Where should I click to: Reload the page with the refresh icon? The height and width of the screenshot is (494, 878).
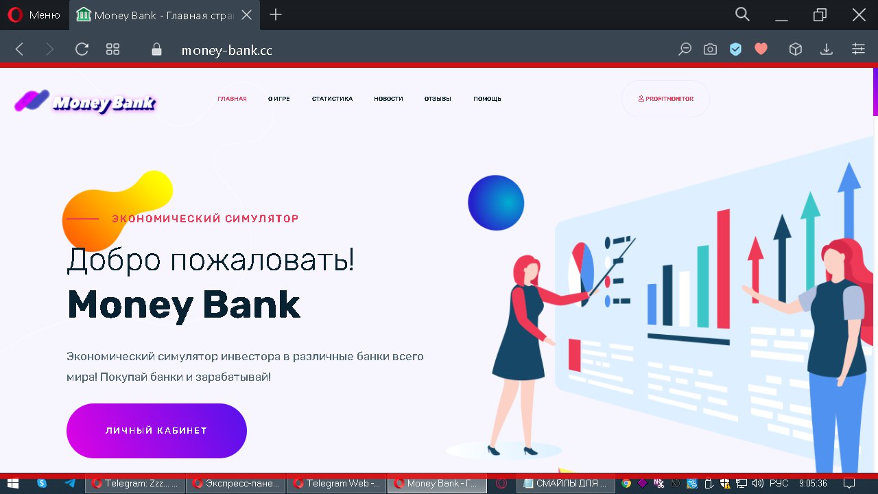(82, 49)
